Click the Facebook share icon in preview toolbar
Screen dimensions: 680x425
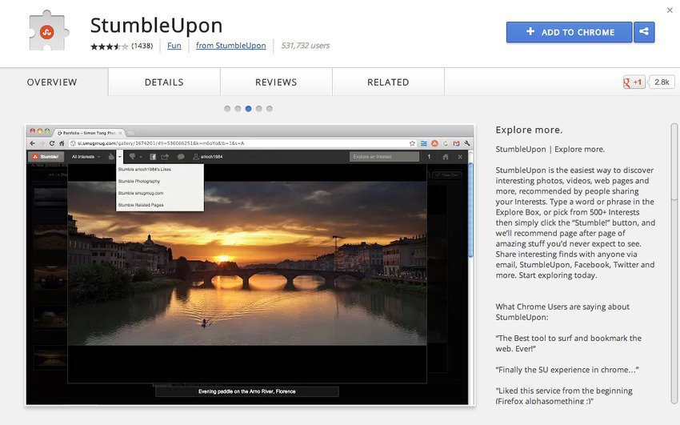[x=153, y=157]
